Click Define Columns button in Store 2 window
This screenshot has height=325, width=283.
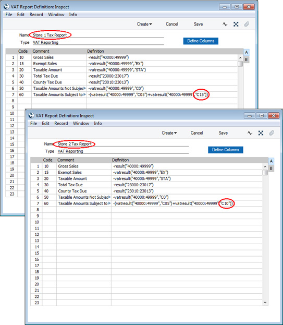tap(226, 150)
